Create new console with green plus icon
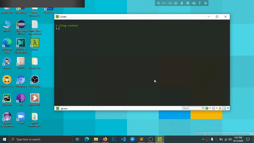The width and height of the screenshot is (254, 143). click(x=207, y=108)
